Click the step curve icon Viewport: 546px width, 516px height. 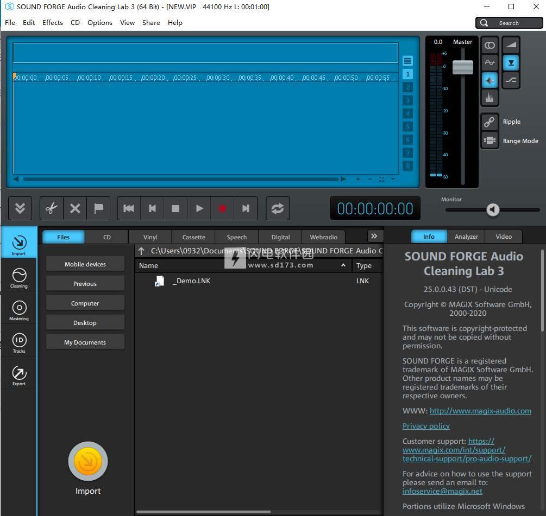(511, 80)
